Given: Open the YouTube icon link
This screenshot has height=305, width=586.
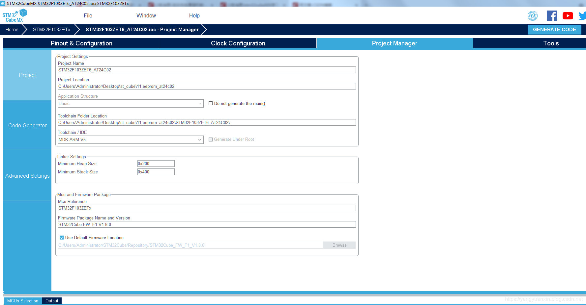Looking at the screenshot, I should tap(568, 16).
